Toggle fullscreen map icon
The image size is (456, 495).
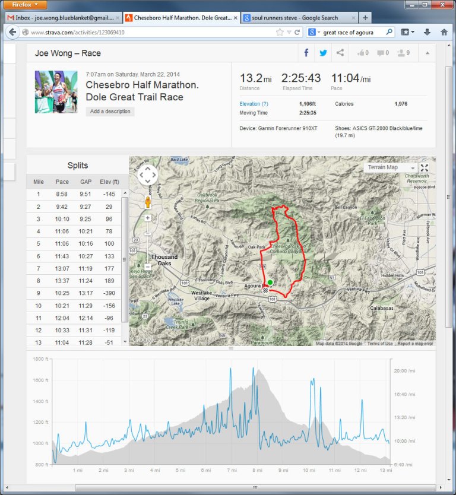tap(424, 167)
